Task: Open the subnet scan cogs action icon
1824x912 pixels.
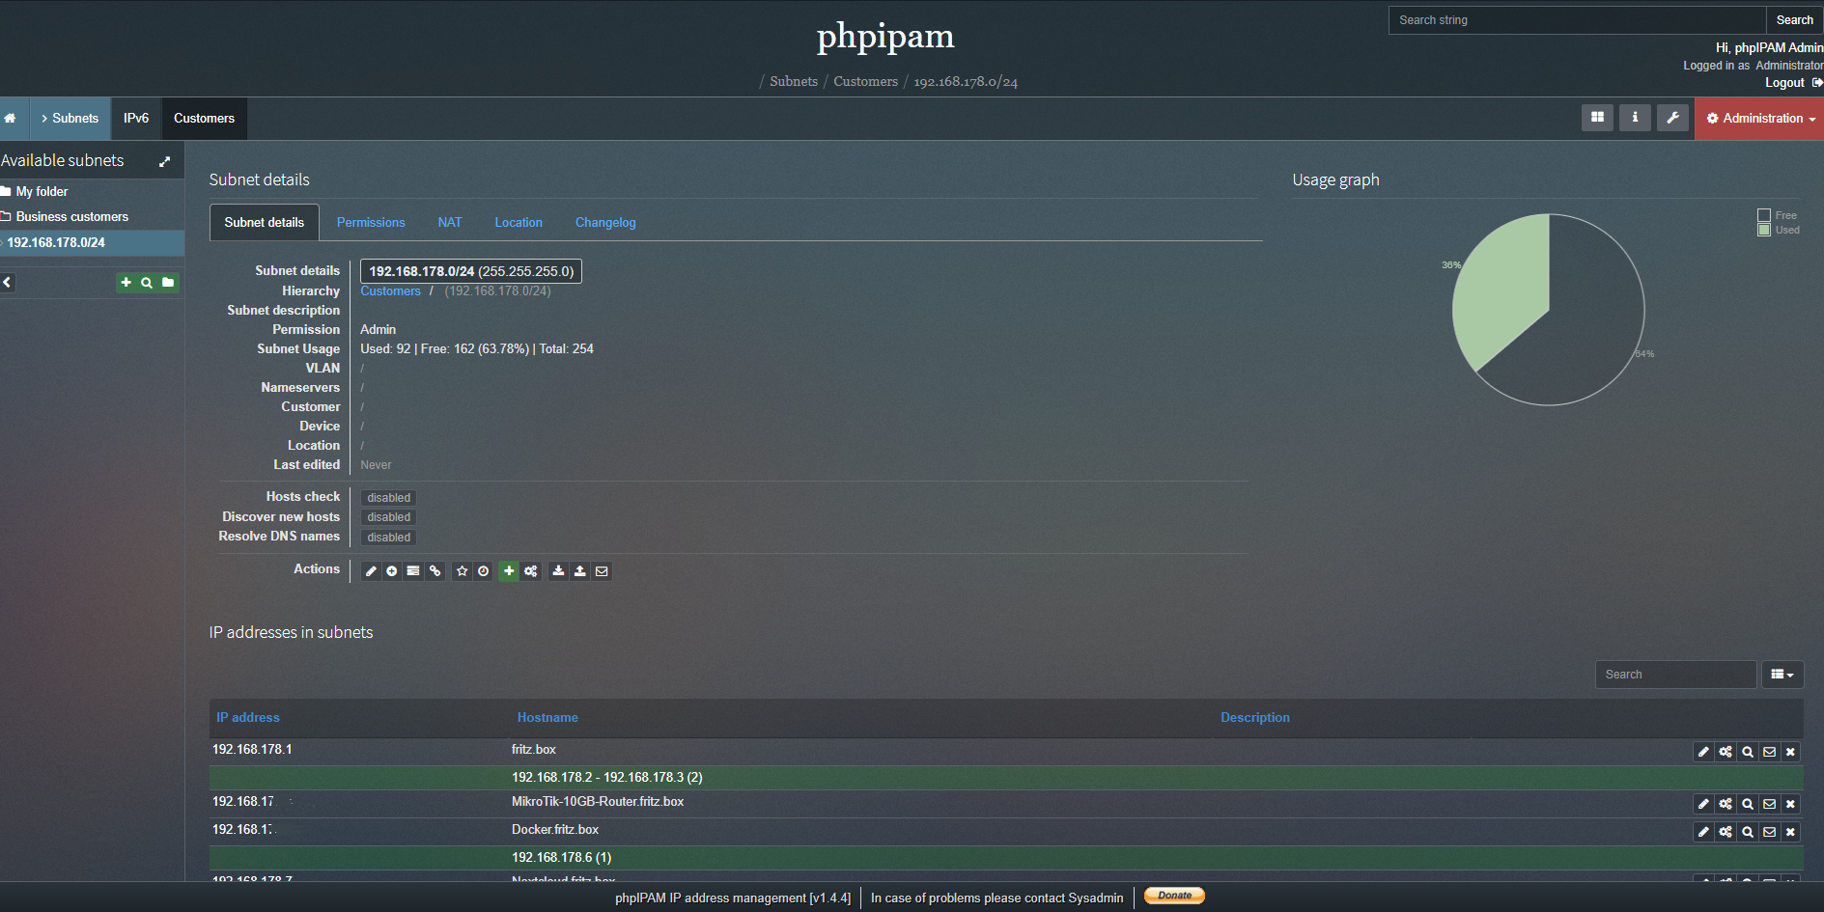Action: [x=530, y=571]
